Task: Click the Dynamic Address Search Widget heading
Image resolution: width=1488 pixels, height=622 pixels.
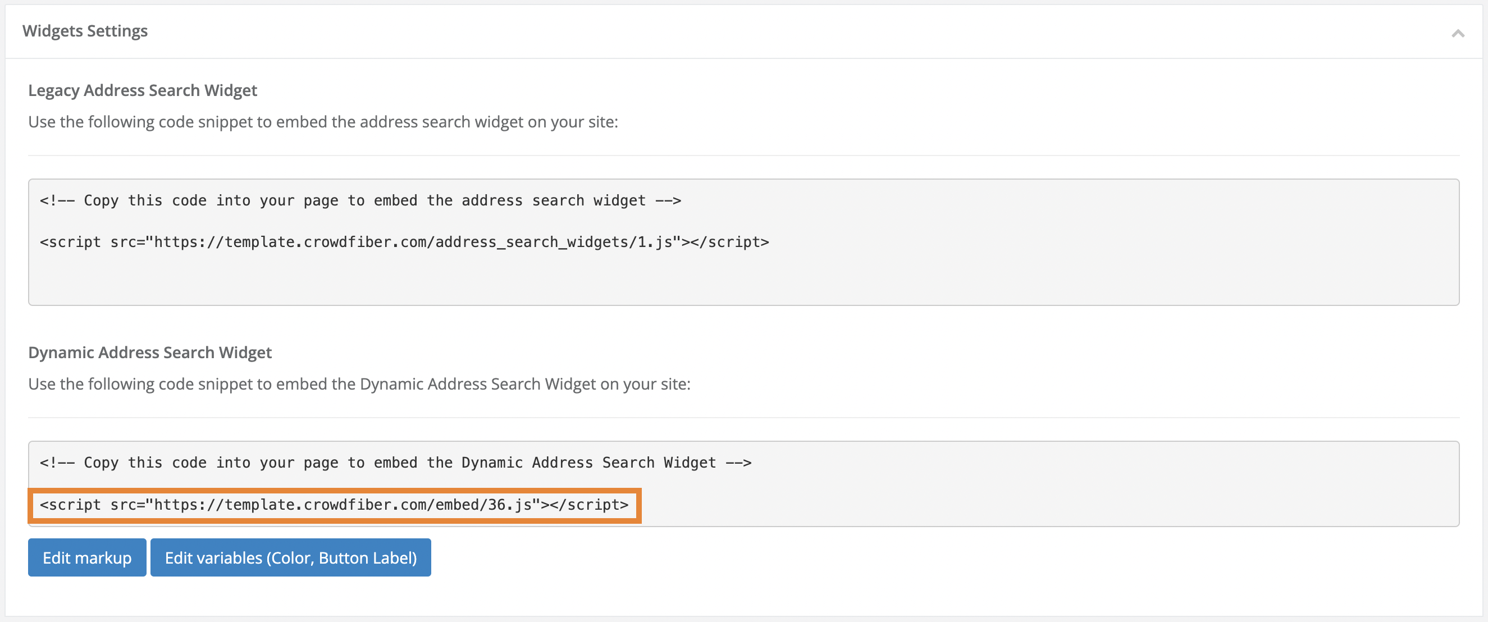Action: (150, 353)
